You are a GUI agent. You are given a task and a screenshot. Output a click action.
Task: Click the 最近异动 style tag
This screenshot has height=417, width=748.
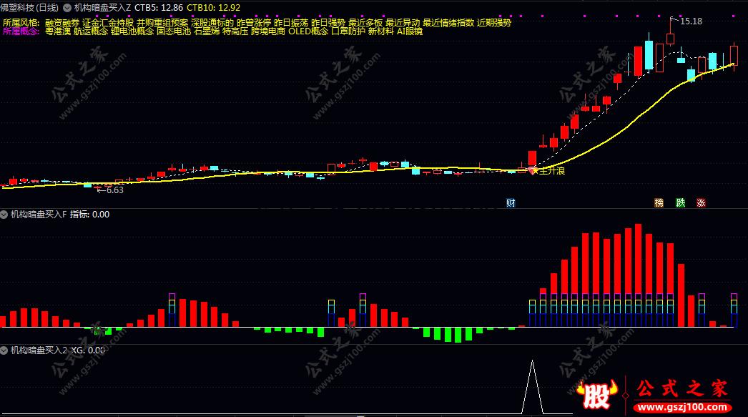click(403, 22)
